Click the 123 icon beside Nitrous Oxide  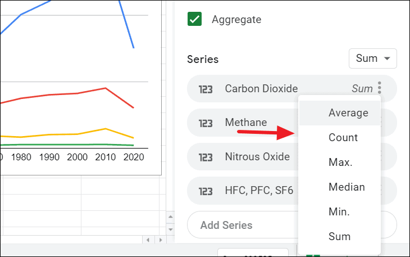206,156
